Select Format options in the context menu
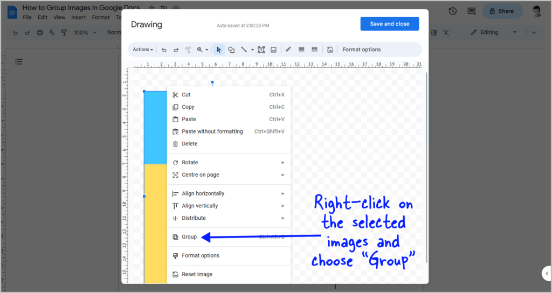Image resolution: width=552 pixels, height=293 pixels. 229,256
